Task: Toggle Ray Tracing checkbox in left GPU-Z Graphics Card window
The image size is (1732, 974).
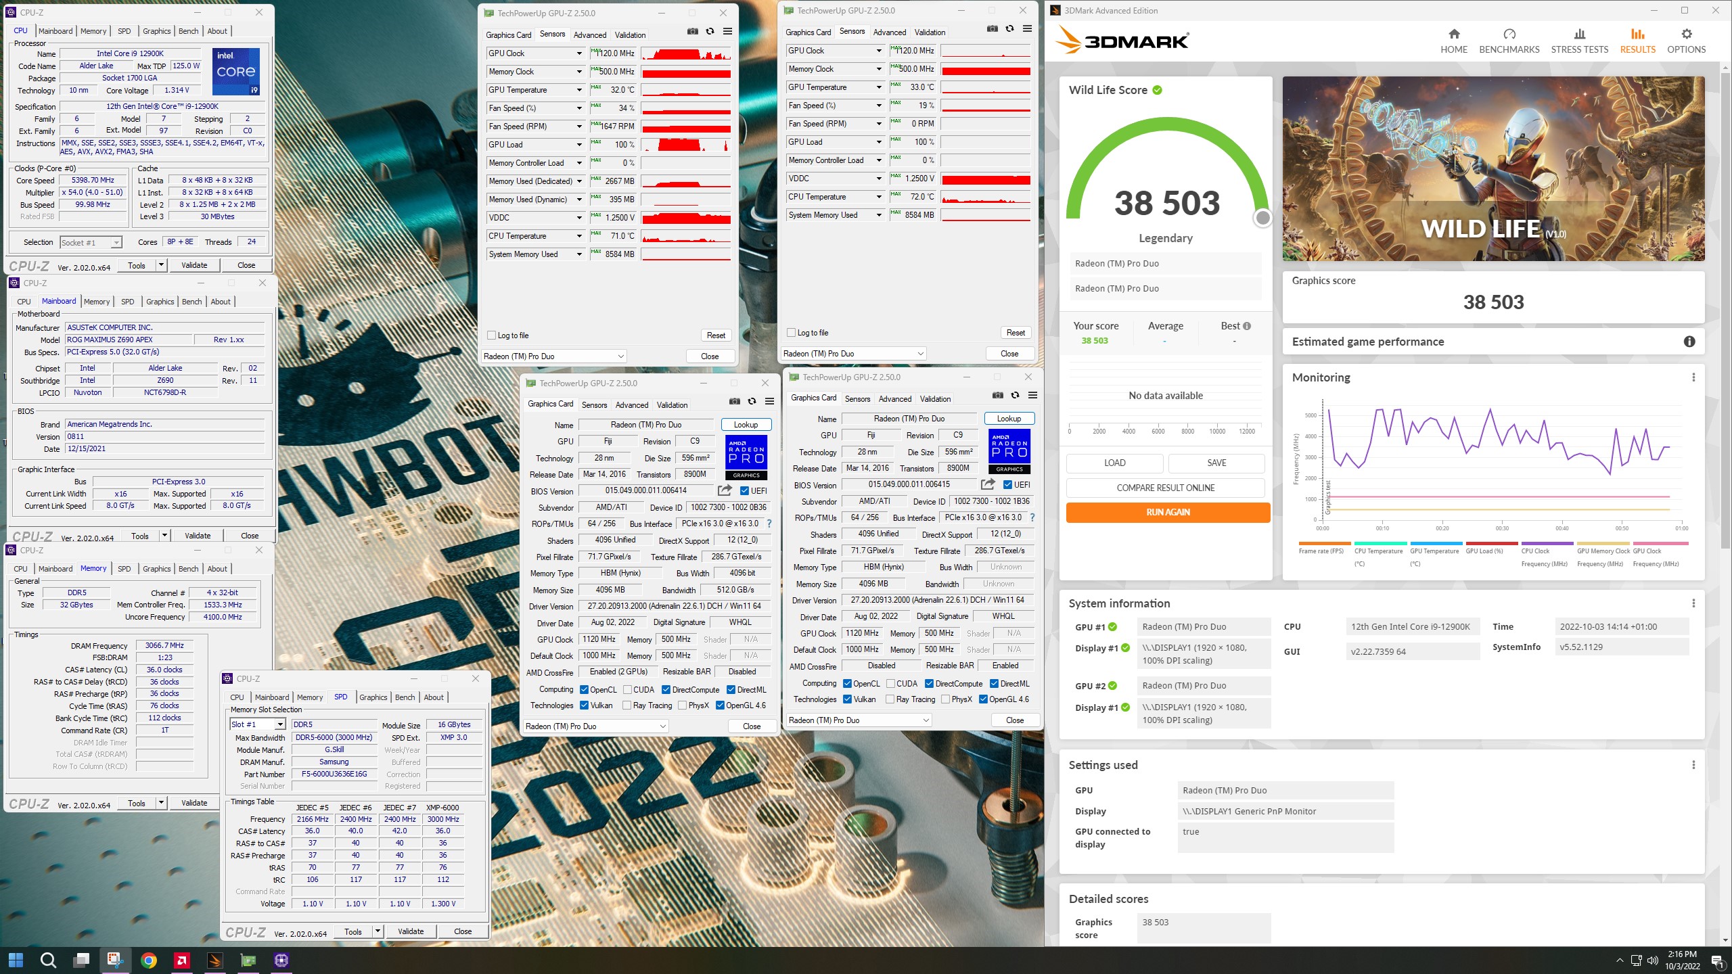Action: 627,705
